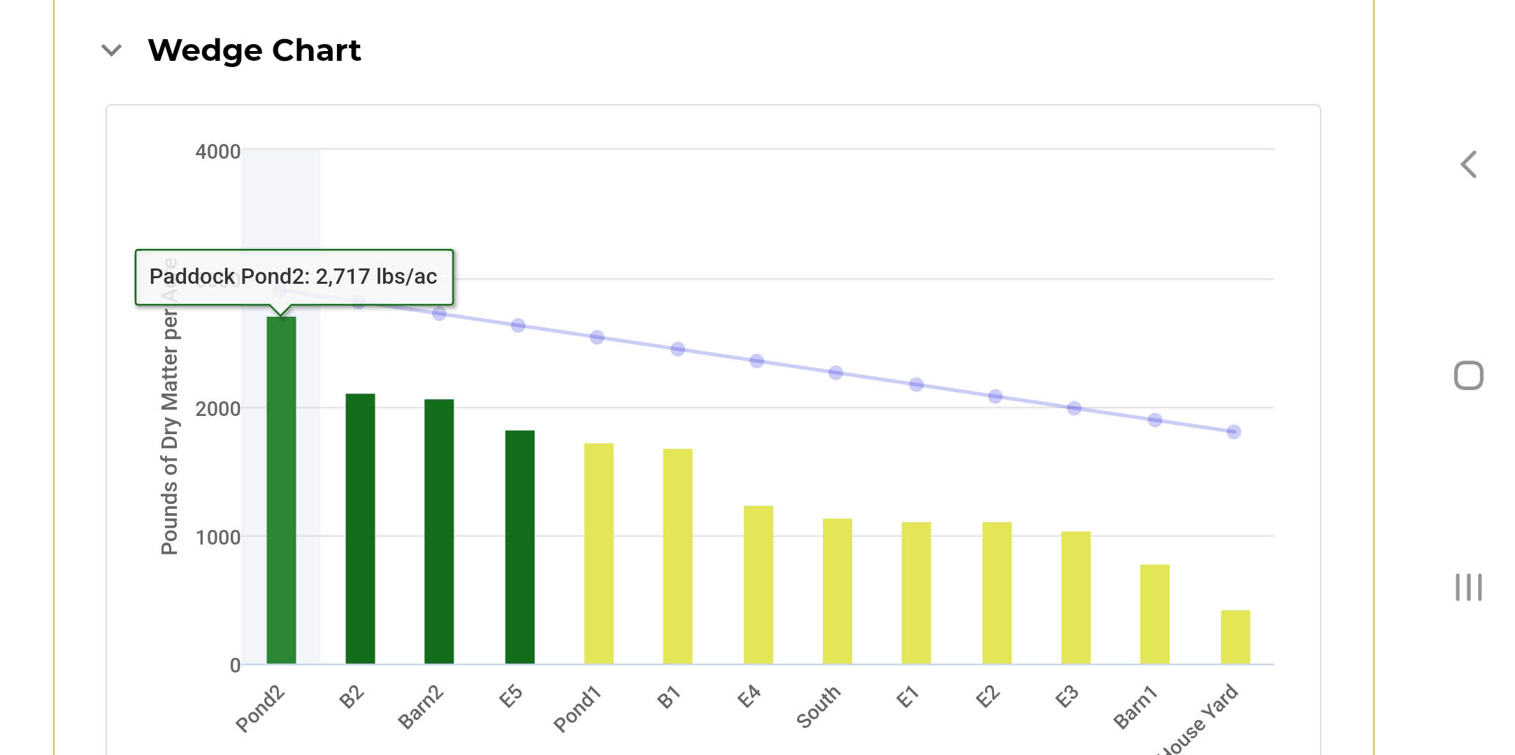Click last target line point above House Yard
This screenshot has height=755, width=1515.
(1234, 432)
